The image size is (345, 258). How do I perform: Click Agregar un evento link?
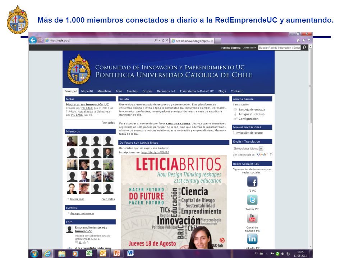(x=82, y=213)
